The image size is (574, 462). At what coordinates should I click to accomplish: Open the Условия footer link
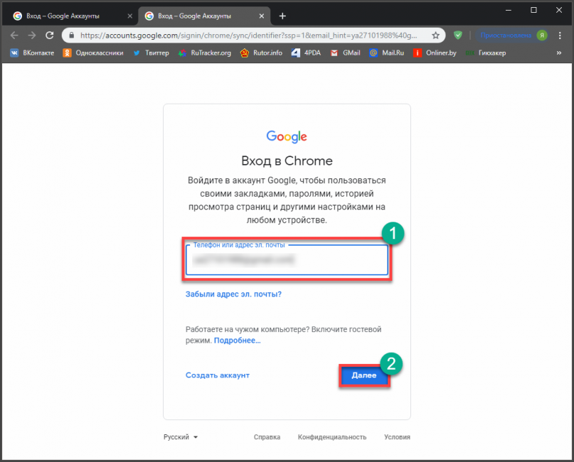pos(397,437)
